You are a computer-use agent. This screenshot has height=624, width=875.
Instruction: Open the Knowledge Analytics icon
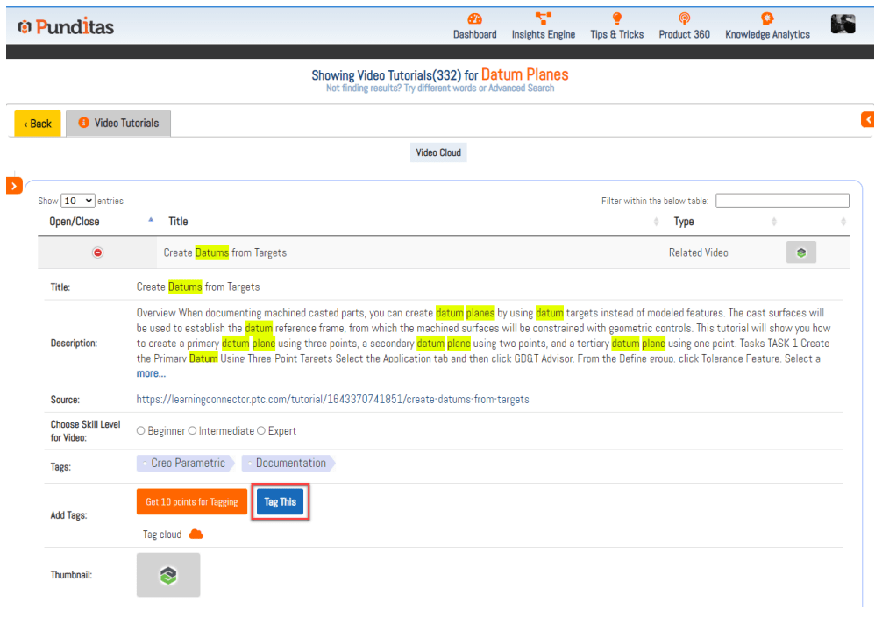tap(767, 19)
